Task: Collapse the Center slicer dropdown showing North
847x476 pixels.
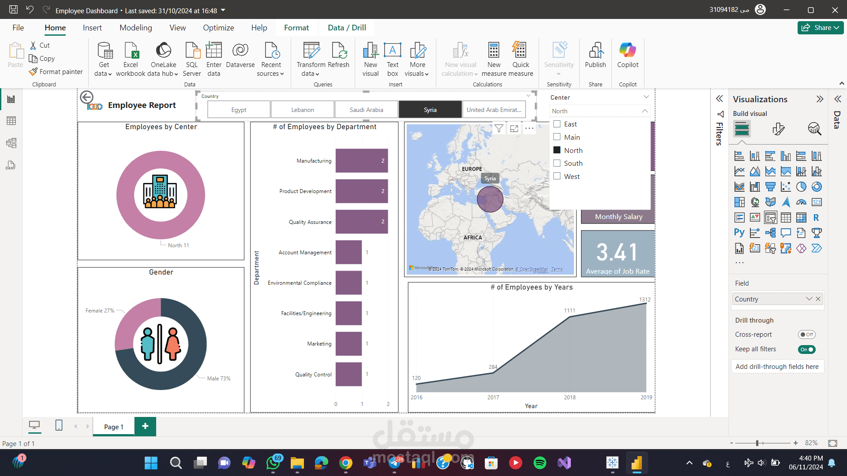Action: [x=645, y=111]
